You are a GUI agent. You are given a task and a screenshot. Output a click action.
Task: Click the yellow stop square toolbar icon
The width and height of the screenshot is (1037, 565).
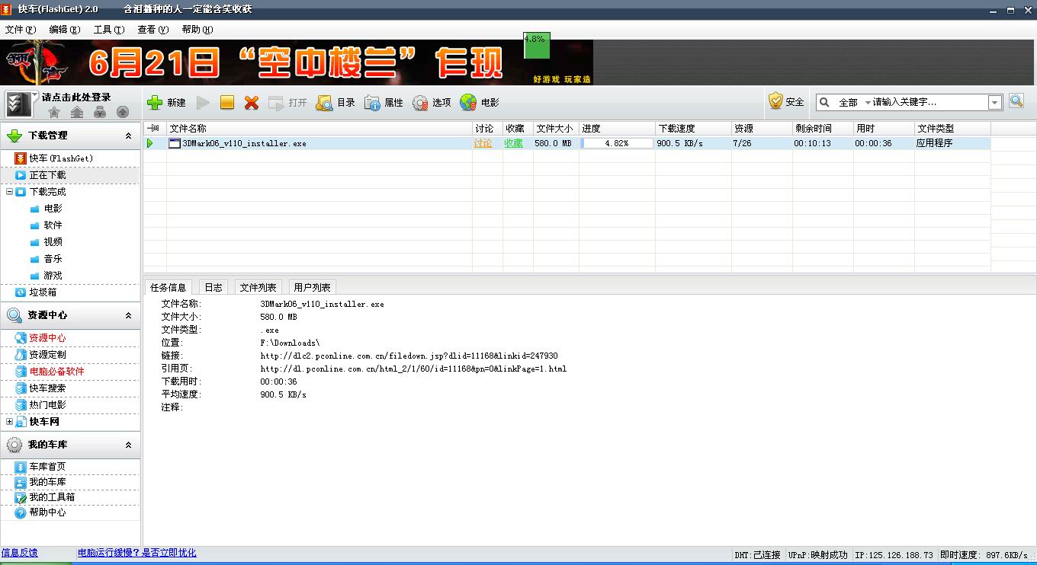(227, 102)
